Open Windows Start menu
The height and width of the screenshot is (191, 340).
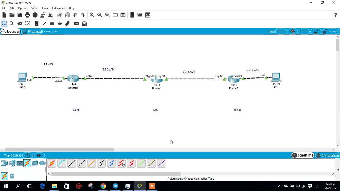click(x=6, y=186)
